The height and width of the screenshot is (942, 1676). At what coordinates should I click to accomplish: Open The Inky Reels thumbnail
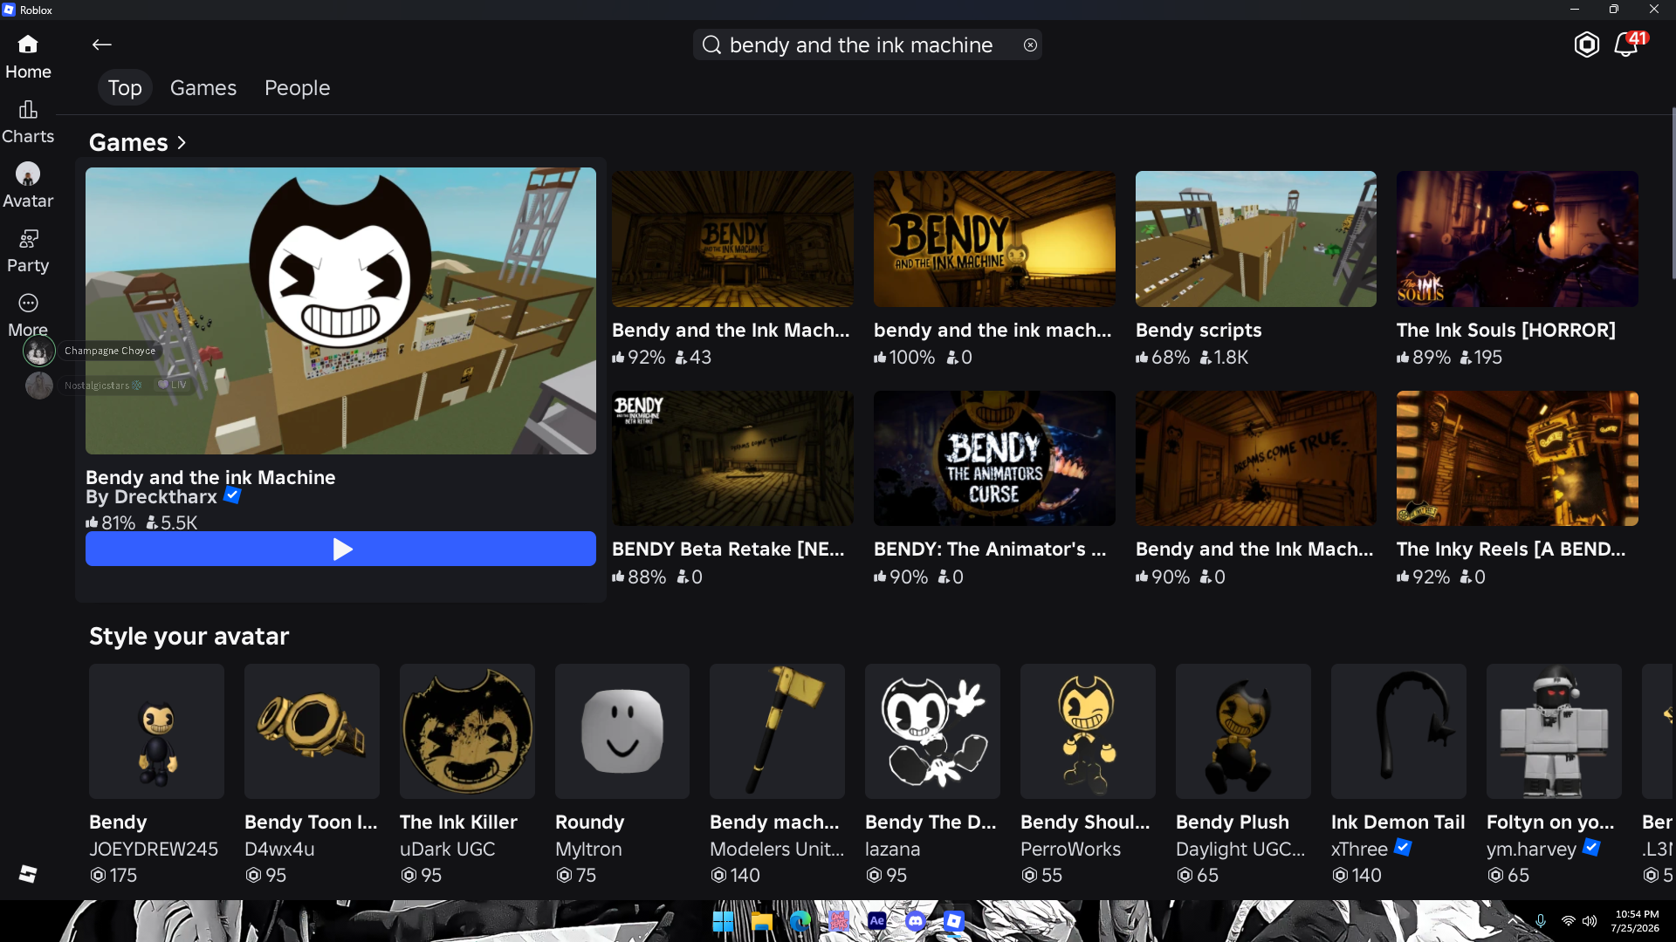click(x=1517, y=458)
